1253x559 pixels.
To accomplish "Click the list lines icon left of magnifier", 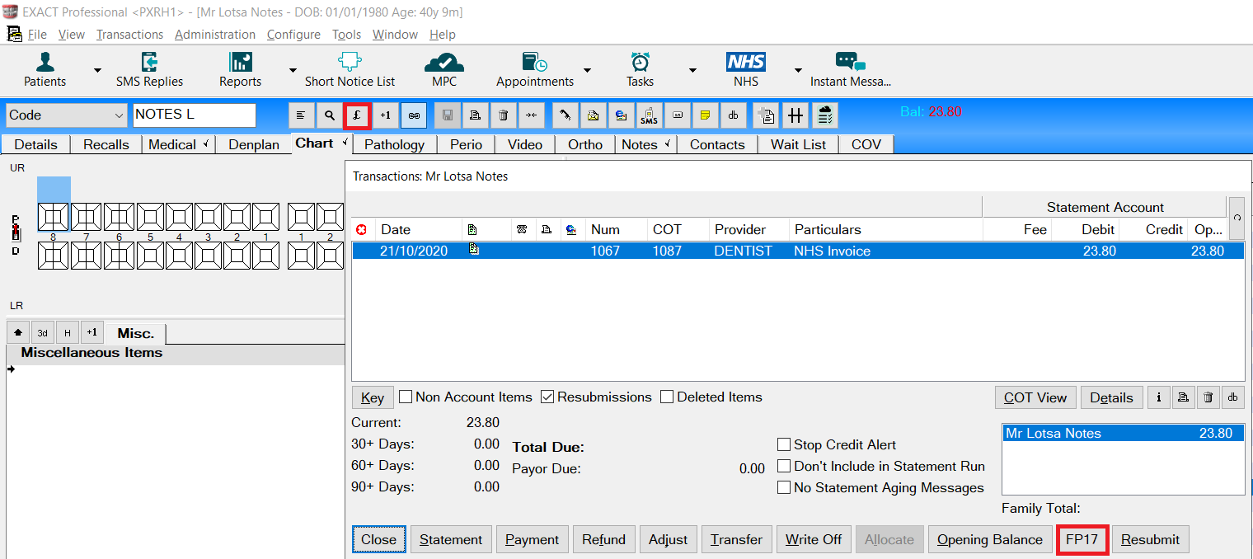I will pyautogui.click(x=301, y=116).
